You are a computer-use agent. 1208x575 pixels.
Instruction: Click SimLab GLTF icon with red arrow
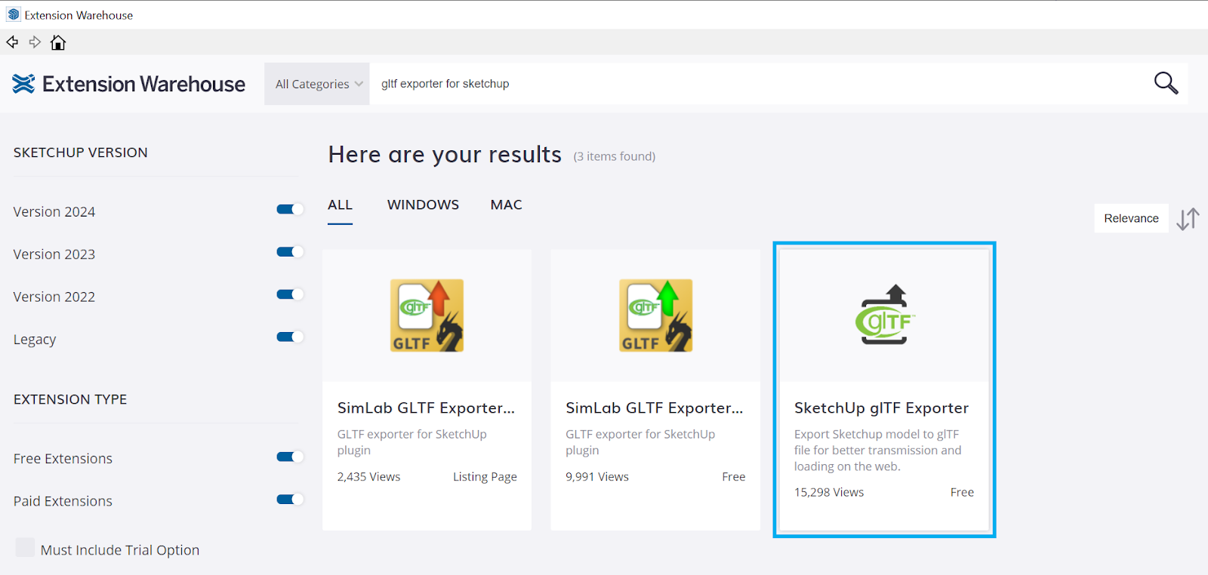427,315
